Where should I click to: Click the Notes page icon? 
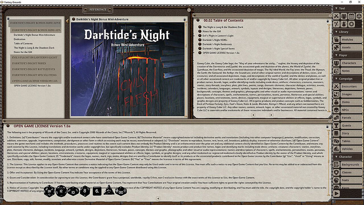336,71
